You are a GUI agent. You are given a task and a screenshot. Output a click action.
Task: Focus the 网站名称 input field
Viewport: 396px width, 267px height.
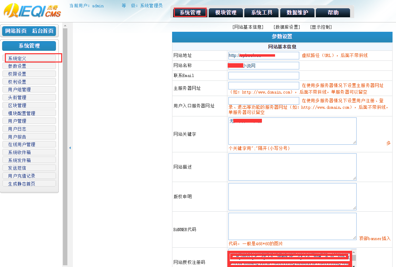click(x=264, y=66)
